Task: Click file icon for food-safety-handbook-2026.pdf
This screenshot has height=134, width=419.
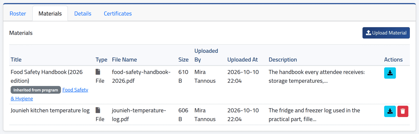Action: 98,72
